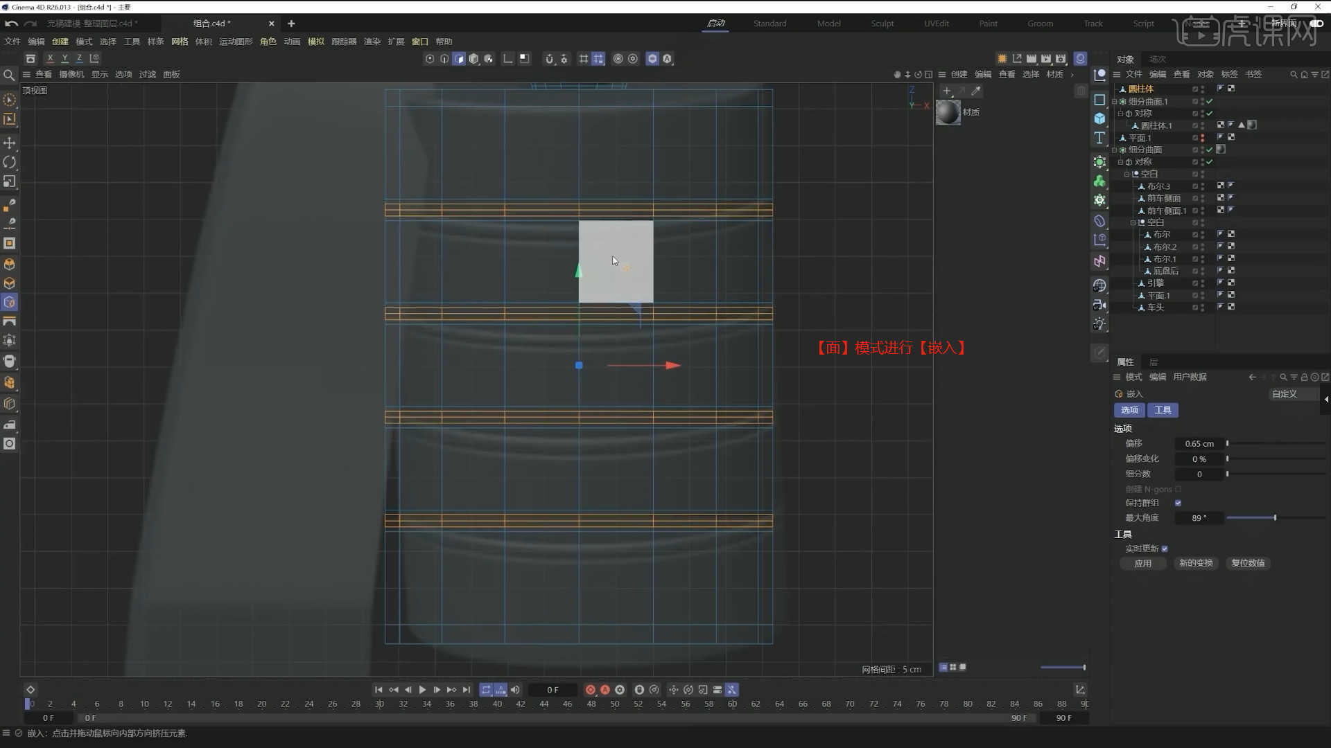Open Object Manager search icon
1331x748 pixels.
click(x=1294, y=74)
